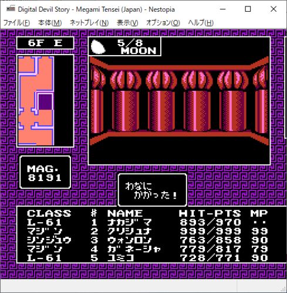The image size is (287, 293).
Task: Open the ファイル(F) menu
Action: 16,23
